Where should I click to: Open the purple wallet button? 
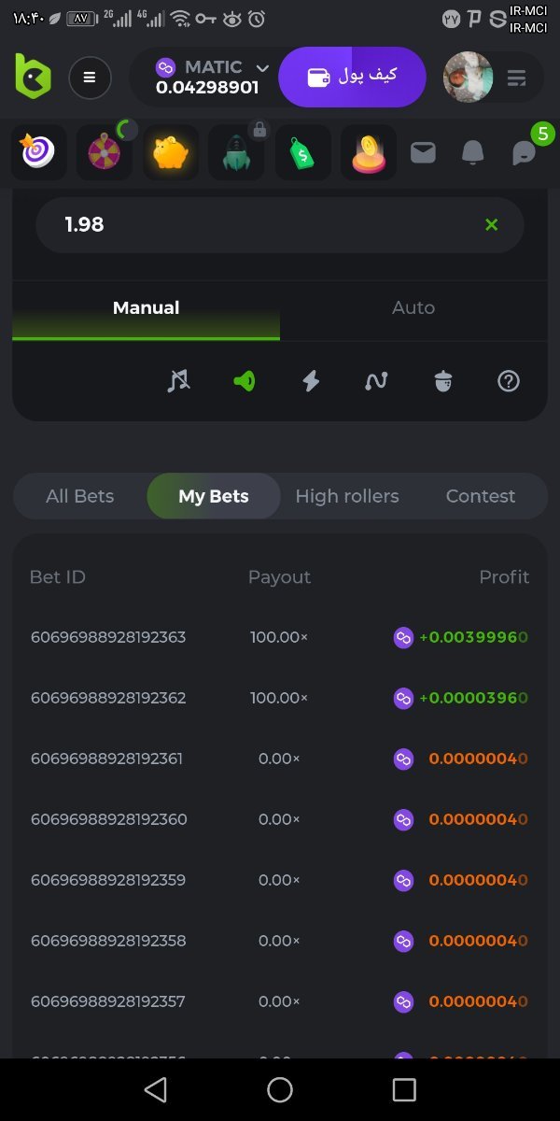353,77
